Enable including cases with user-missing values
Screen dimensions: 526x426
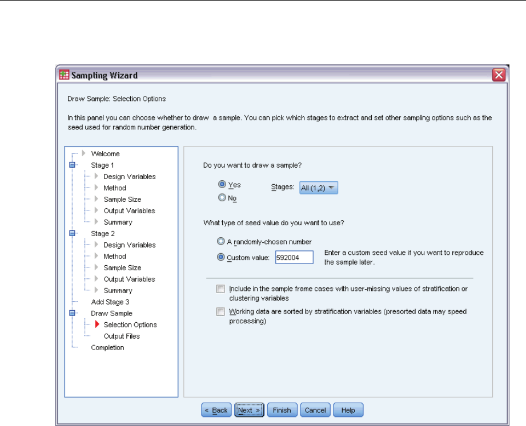pyautogui.click(x=220, y=289)
